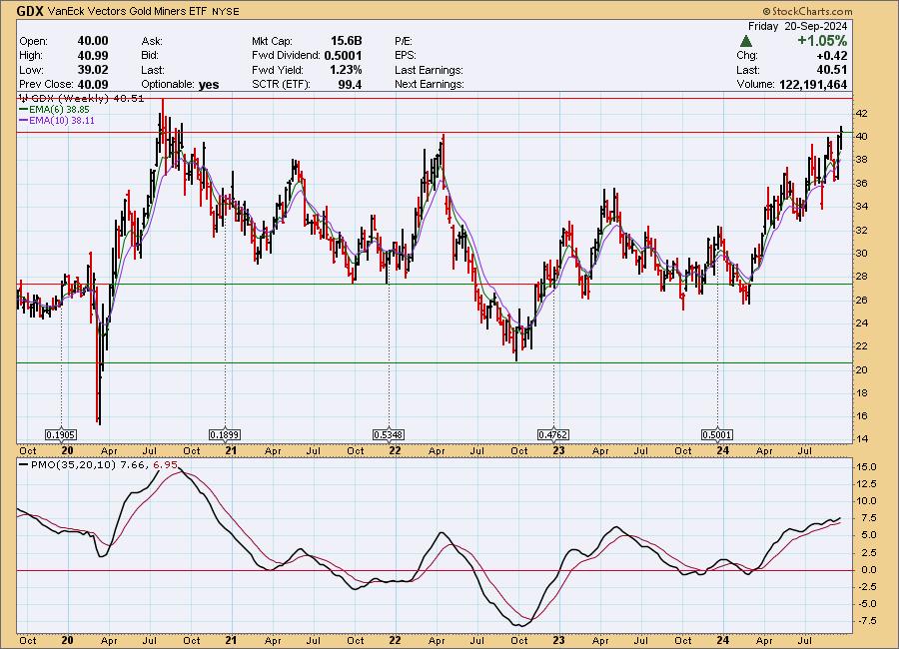
Task: Click the 'Bid:' label
Action: (x=151, y=56)
